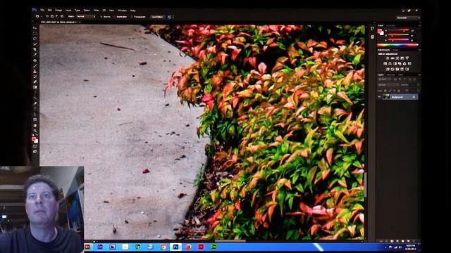Add a Brightness/Contrast adjustment
The height and width of the screenshot is (253, 451).
coord(388,58)
